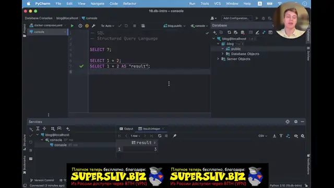Collapse all nodes in Services tree

[x=44, y=128]
